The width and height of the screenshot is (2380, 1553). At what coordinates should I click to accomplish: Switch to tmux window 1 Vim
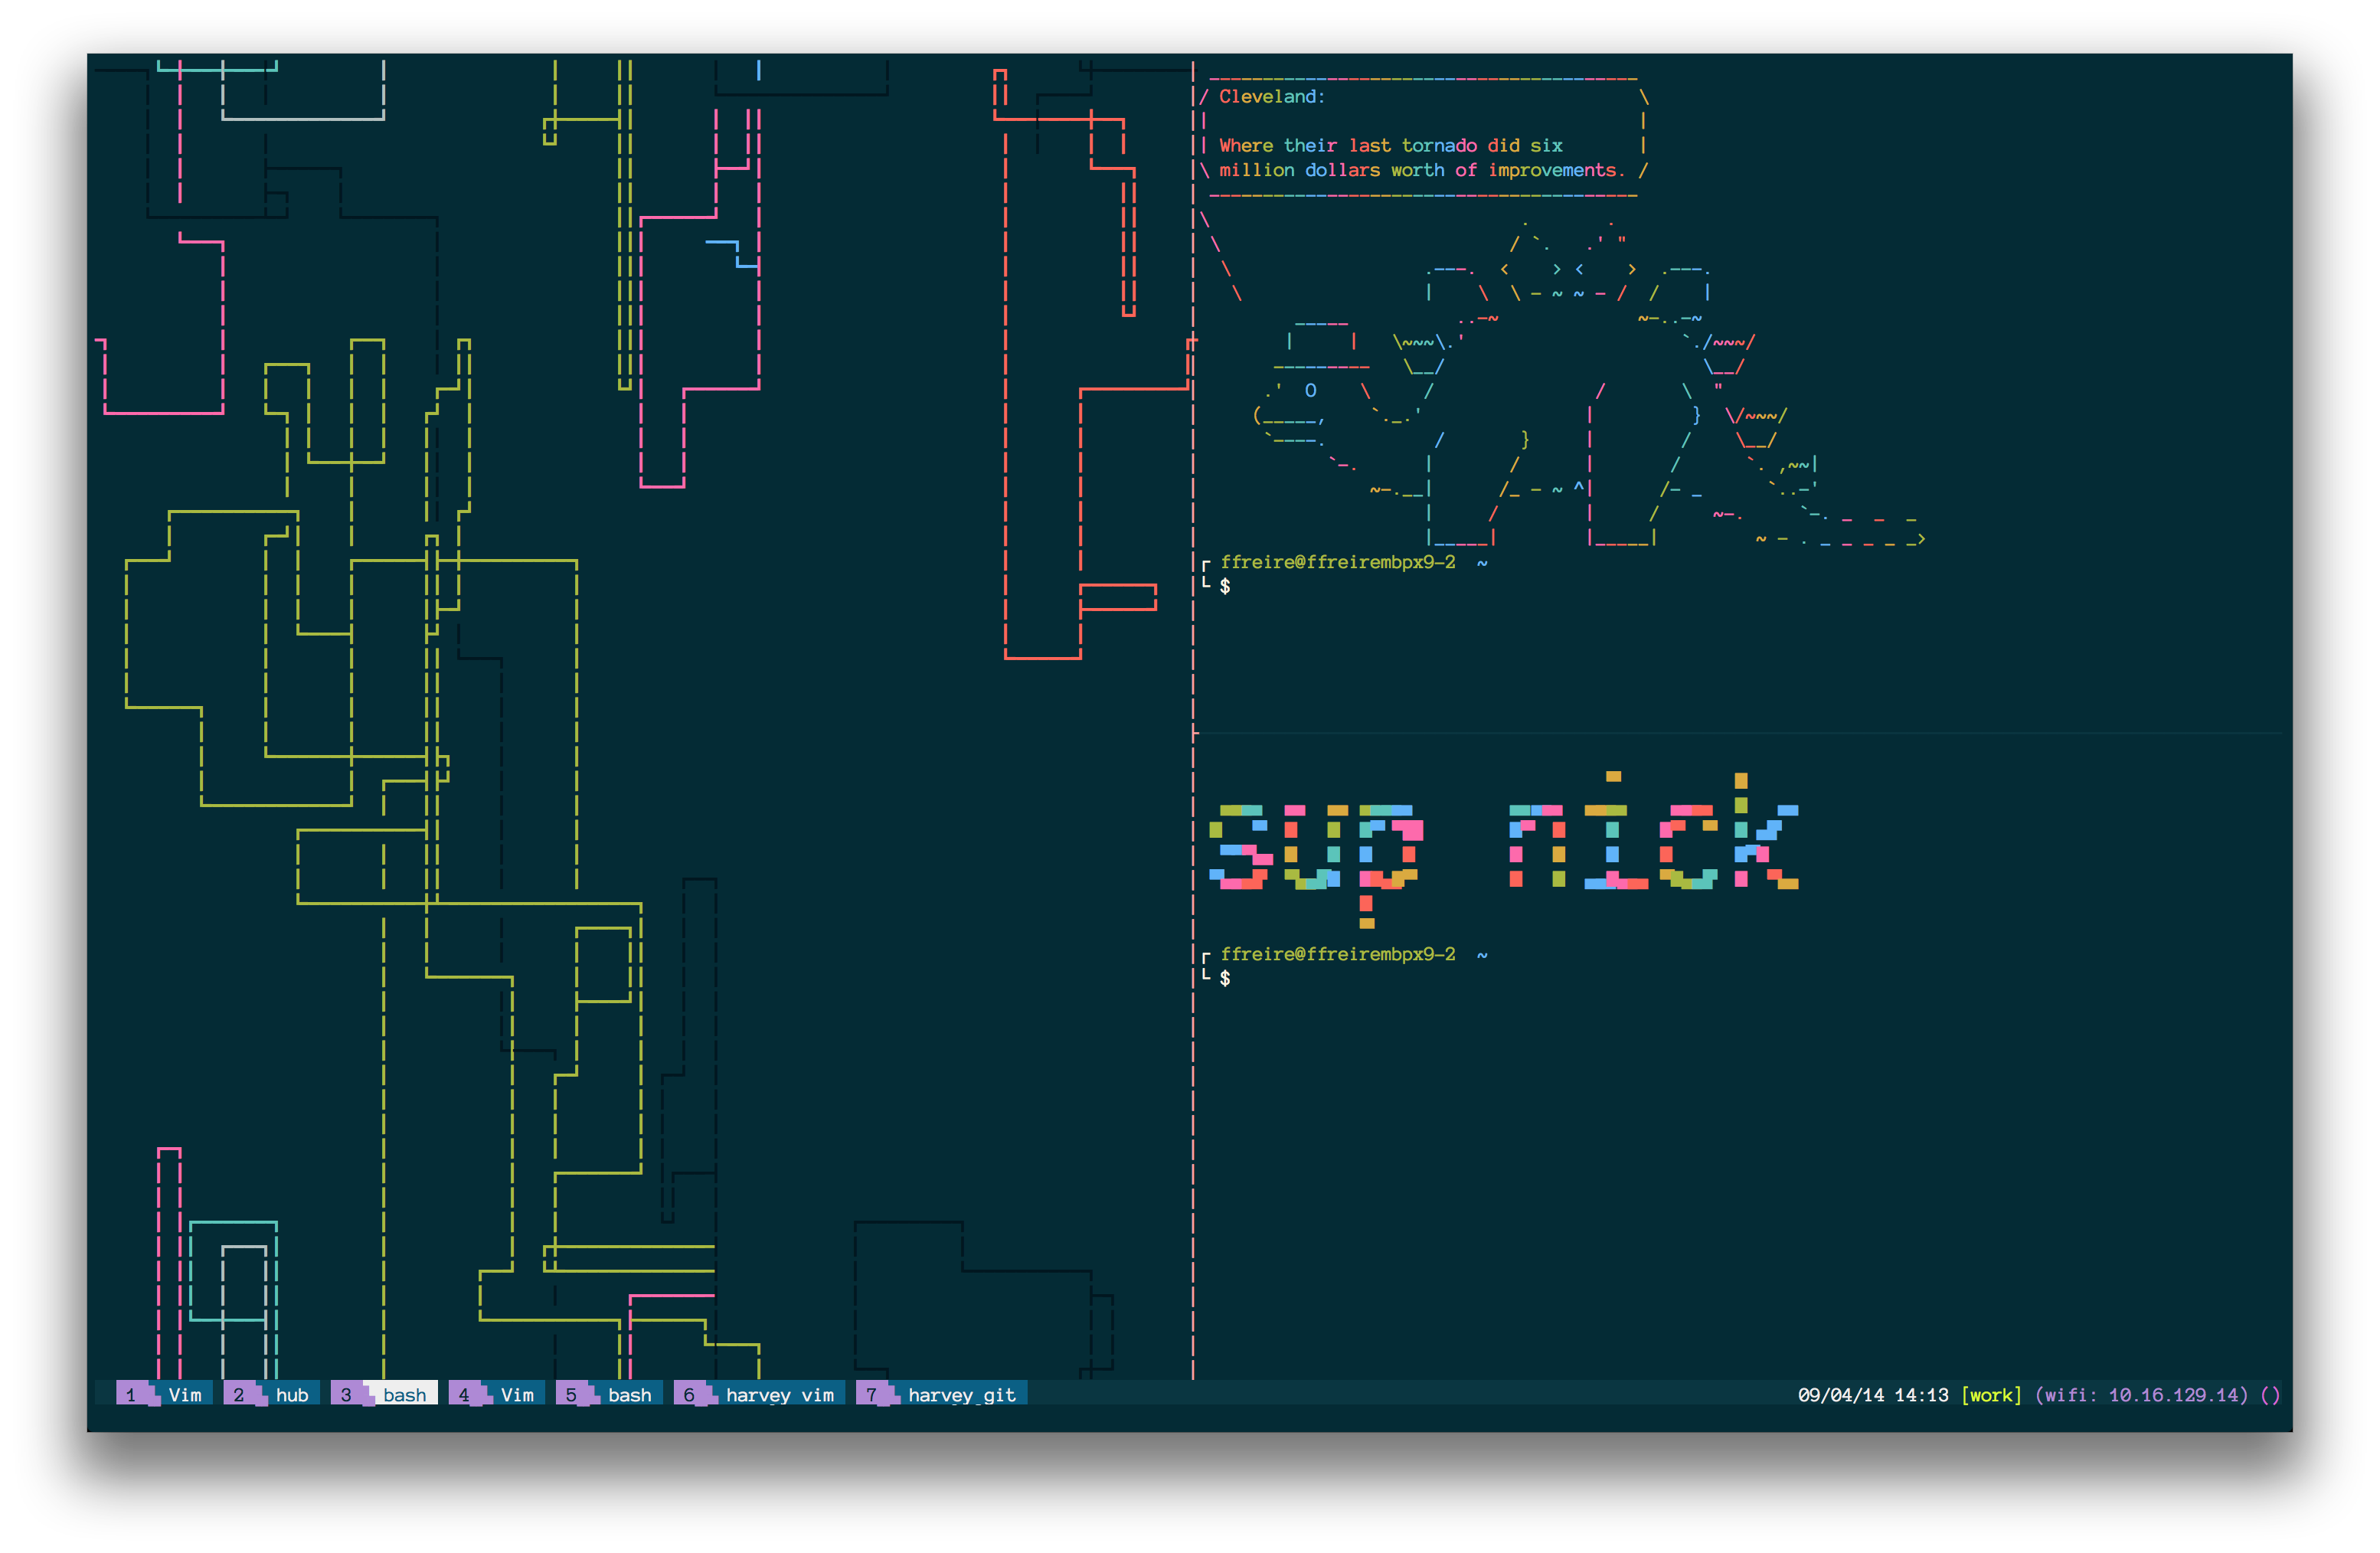click(x=164, y=1394)
